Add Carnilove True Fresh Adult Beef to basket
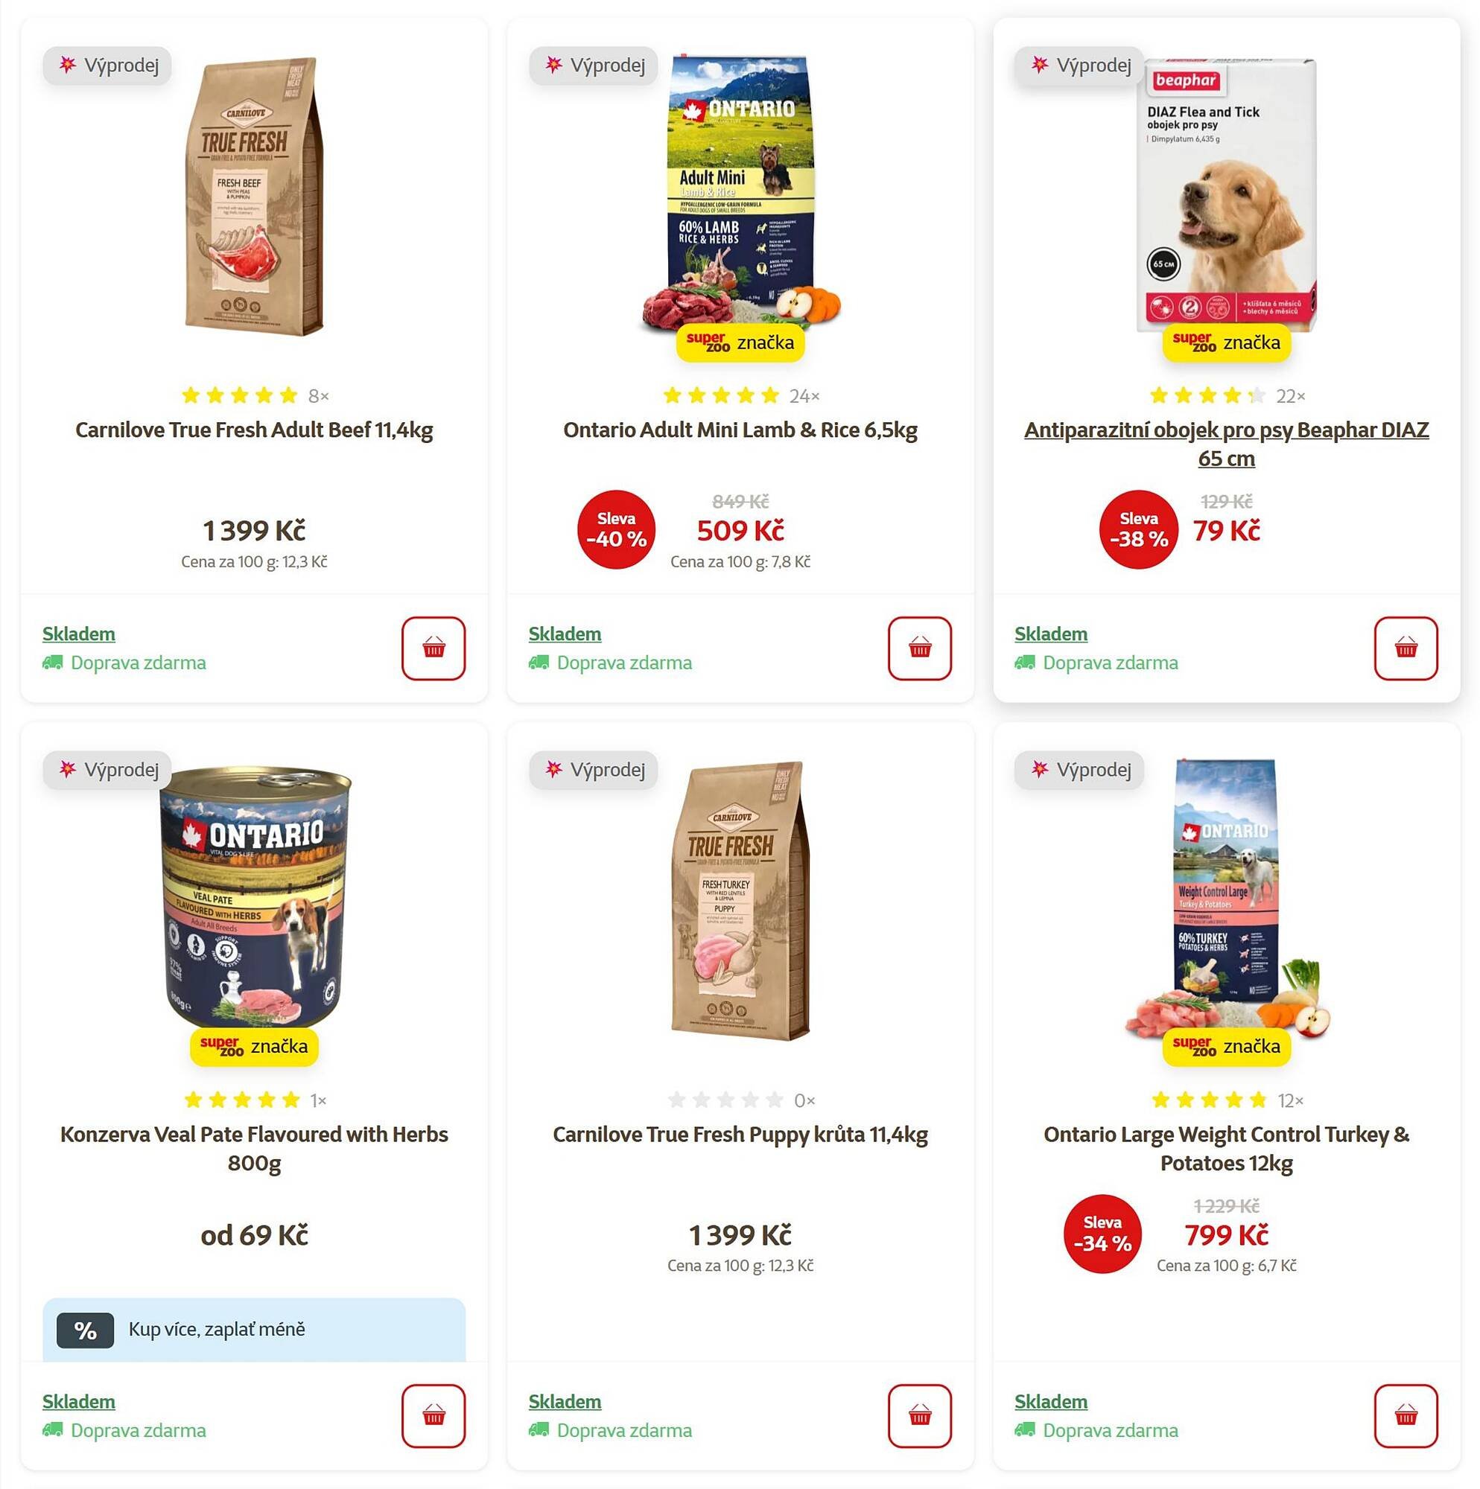1480x1489 pixels. click(433, 648)
